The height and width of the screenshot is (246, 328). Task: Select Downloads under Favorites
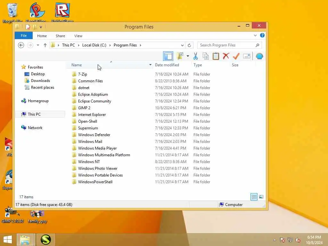(40, 81)
